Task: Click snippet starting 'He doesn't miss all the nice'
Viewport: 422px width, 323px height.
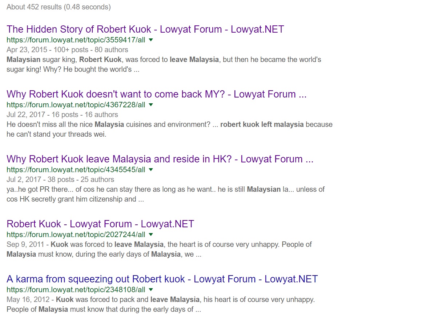Action: point(169,129)
